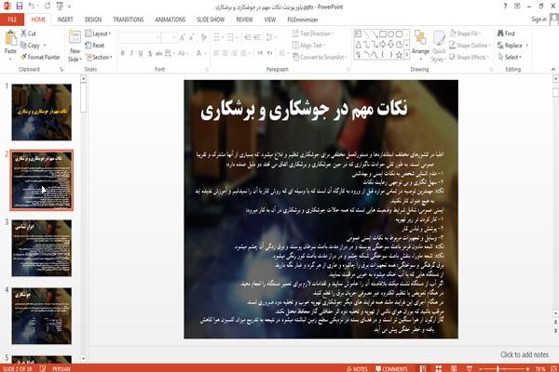
Task: Select the oval shape in gallery
Action: coord(391,34)
